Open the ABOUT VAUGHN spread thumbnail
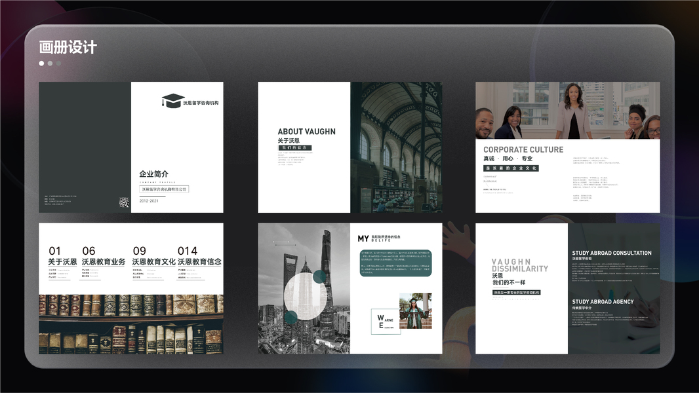 click(x=350, y=147)
